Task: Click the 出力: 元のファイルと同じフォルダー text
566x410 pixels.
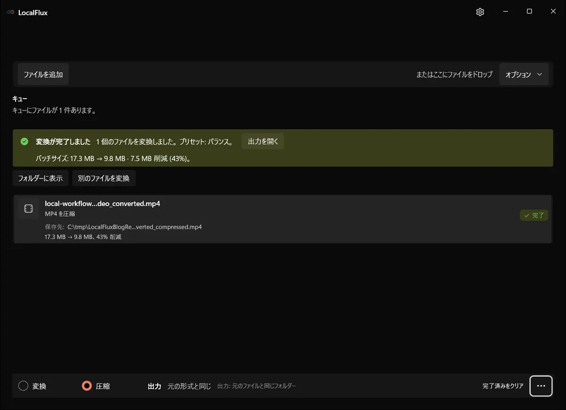Action: tap(257, 386)
